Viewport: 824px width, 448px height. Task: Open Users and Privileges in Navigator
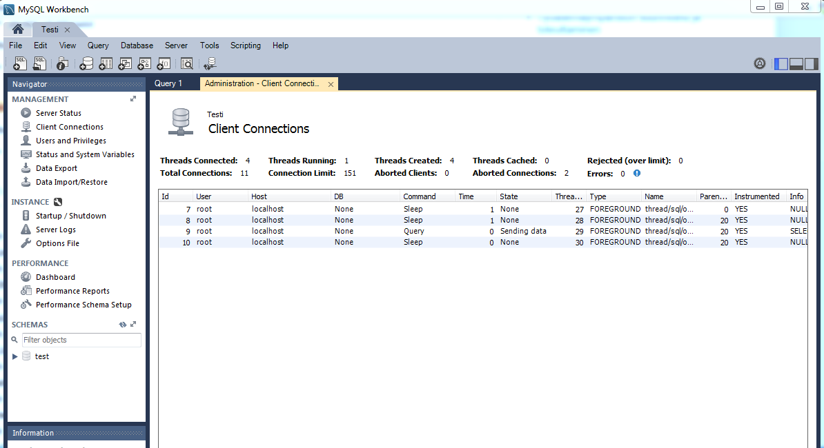point(70,141)
